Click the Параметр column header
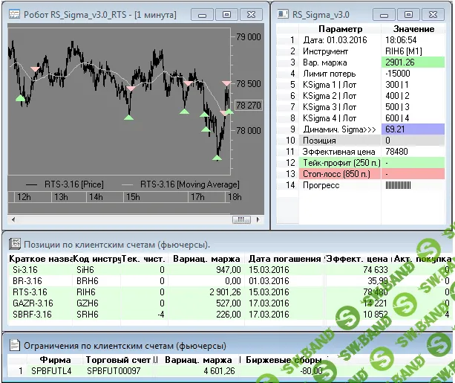 330,28
